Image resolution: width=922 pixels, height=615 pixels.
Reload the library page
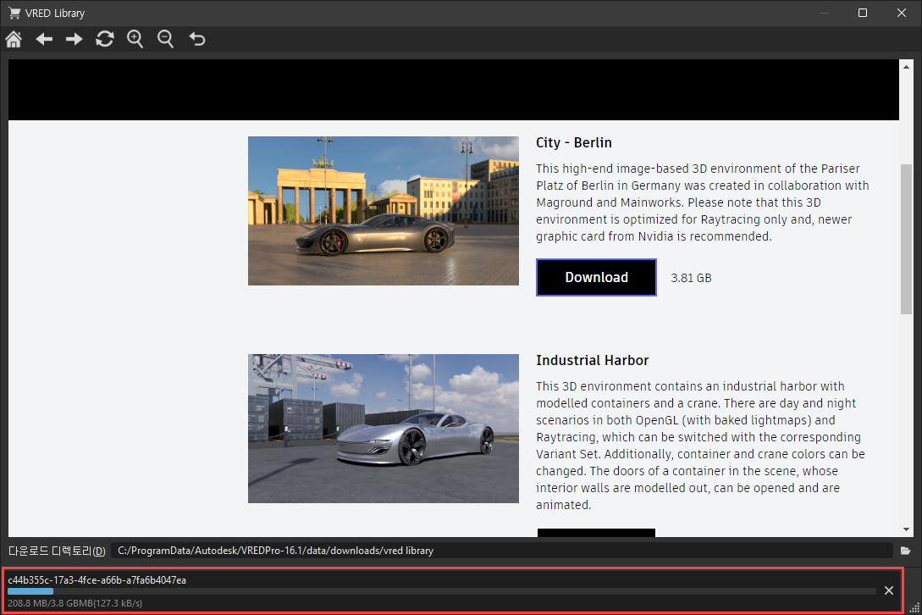click(105, 40)
